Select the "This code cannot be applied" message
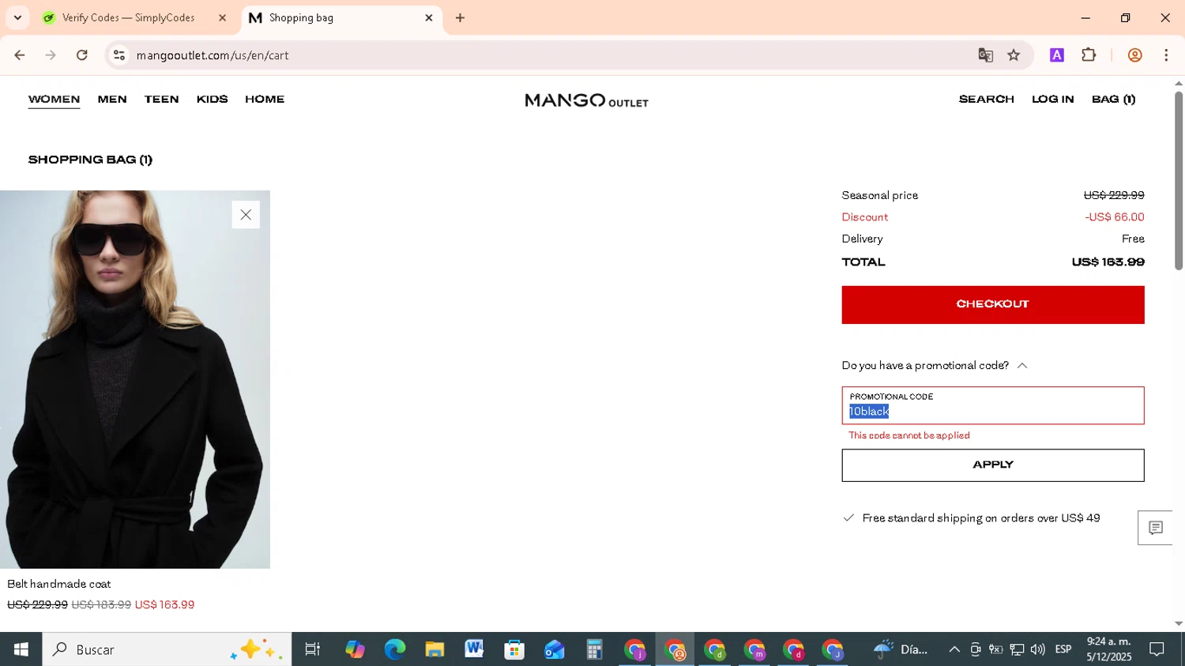This screenshot has height=666, width=1185. (908, 435)
